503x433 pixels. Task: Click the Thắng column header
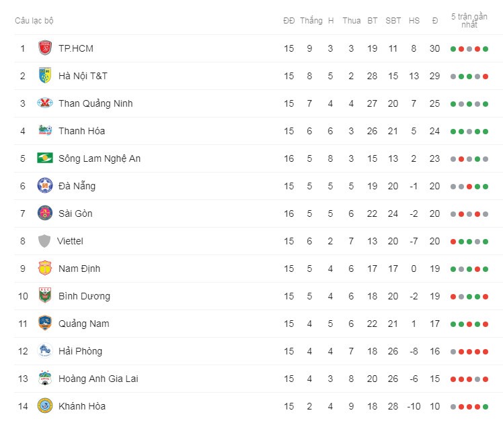click(x=311, y=21)
